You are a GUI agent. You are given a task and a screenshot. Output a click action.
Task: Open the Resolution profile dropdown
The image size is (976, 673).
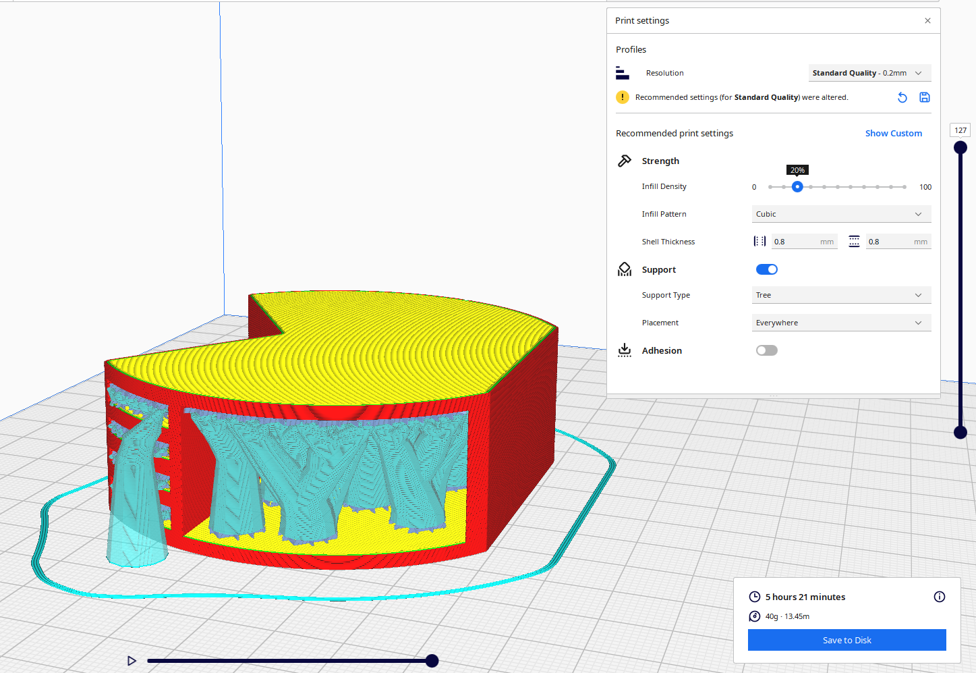(869, 72)
